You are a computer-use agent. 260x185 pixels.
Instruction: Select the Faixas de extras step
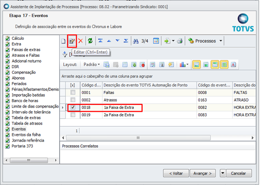[26, 50]
